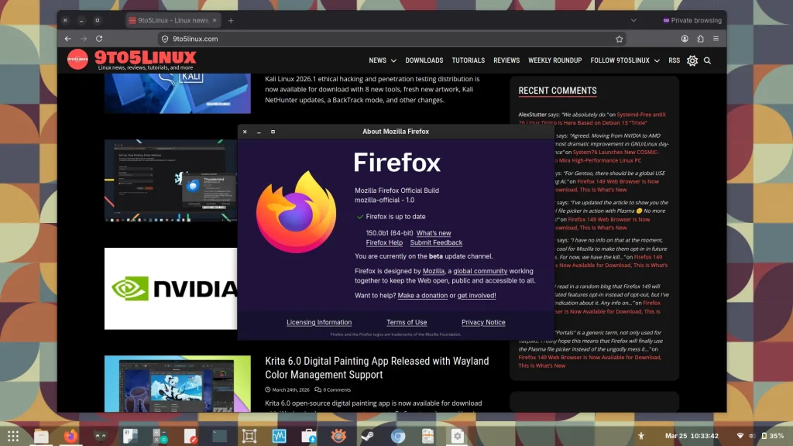Screen dimensions: 793x446
Task: Launch Steam from the taskbar
Action: point(368,435)
